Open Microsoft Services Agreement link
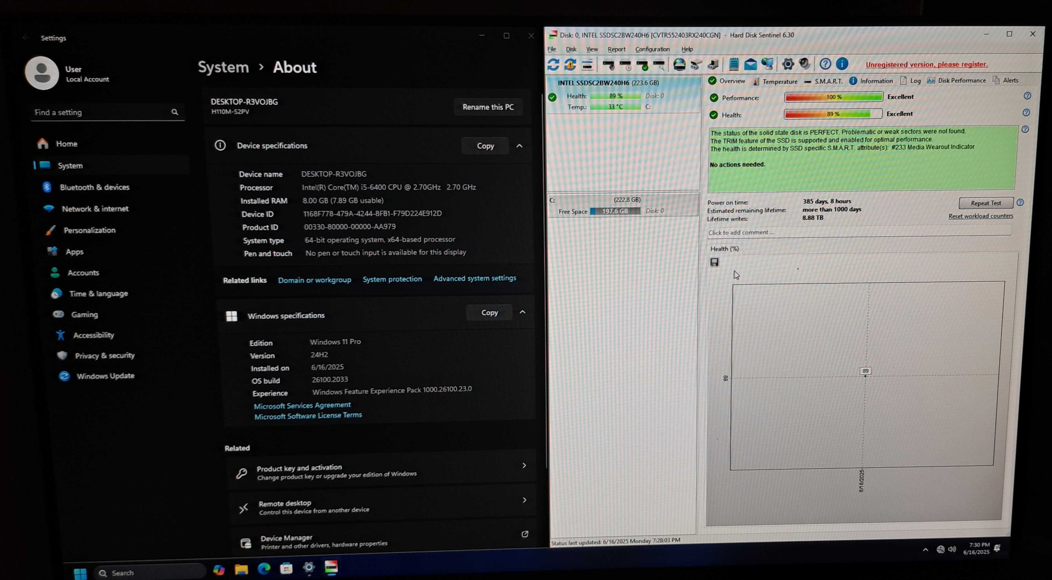 pyautogui.click(x=302, y=405)
